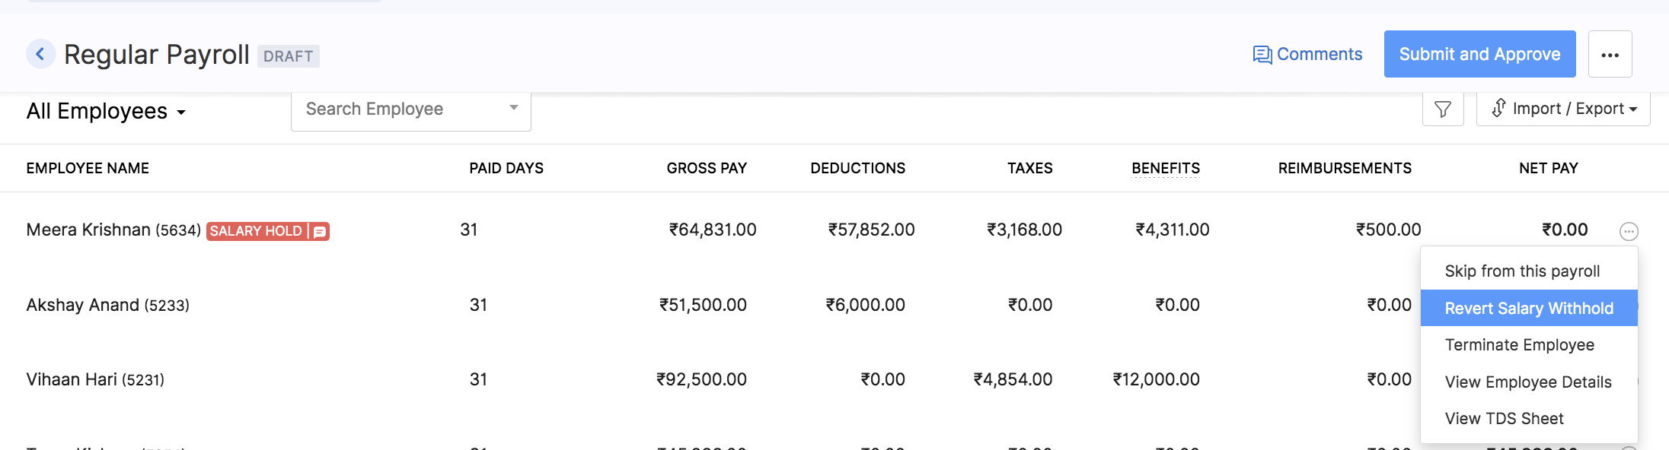Viewport: 1669px width, 450px height.
Task: Choose Revert Salary Withhold
Action: tap(1529, 308)
